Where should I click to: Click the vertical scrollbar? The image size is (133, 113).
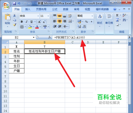click(130, 75)
